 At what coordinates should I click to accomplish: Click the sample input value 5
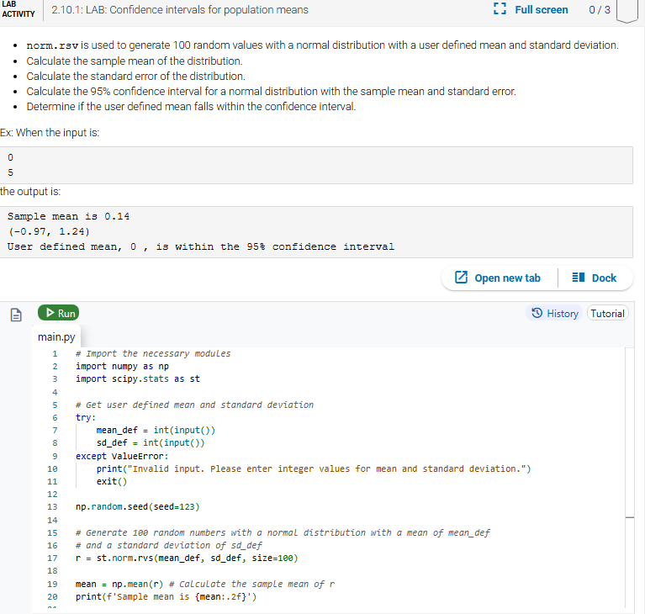tap(10, 172)
